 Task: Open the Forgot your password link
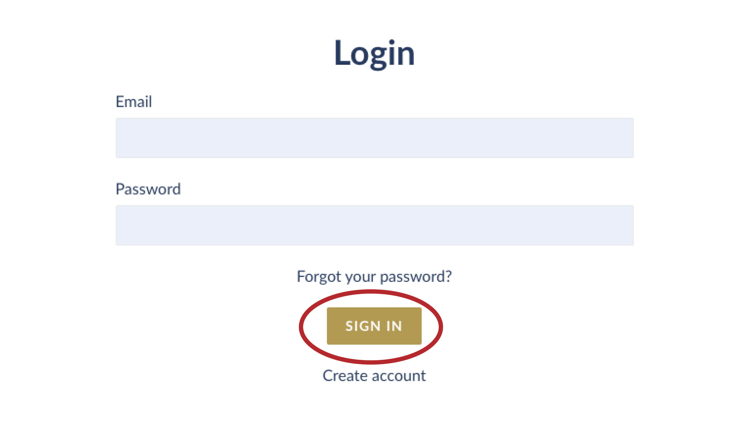(374, 276)
